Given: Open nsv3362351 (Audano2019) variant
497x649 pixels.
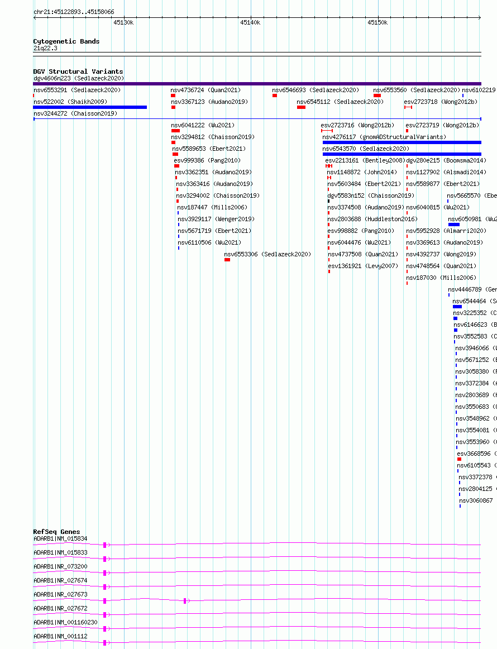Looking at the screenshot, I should click(213, 172).
